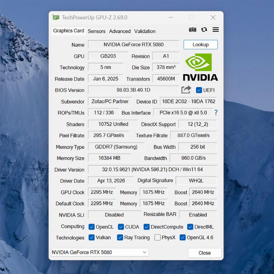The width and height of the screenshot is (274, 274).
Task: Click the GPU Clock row Boost 2640 MHz
Action: (203, 192)
